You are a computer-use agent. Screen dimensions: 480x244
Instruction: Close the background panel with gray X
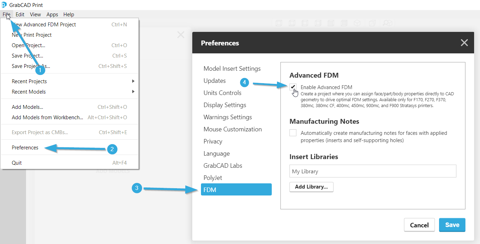click(181, 35)
